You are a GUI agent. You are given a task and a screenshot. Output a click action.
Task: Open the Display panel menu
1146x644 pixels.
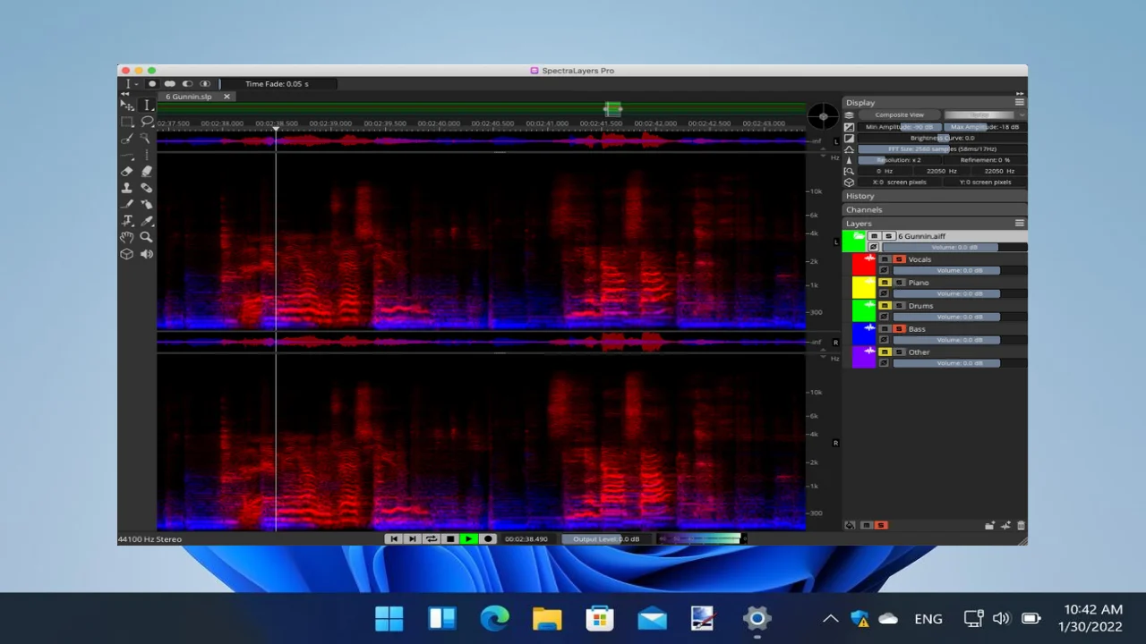[1019, 102]
